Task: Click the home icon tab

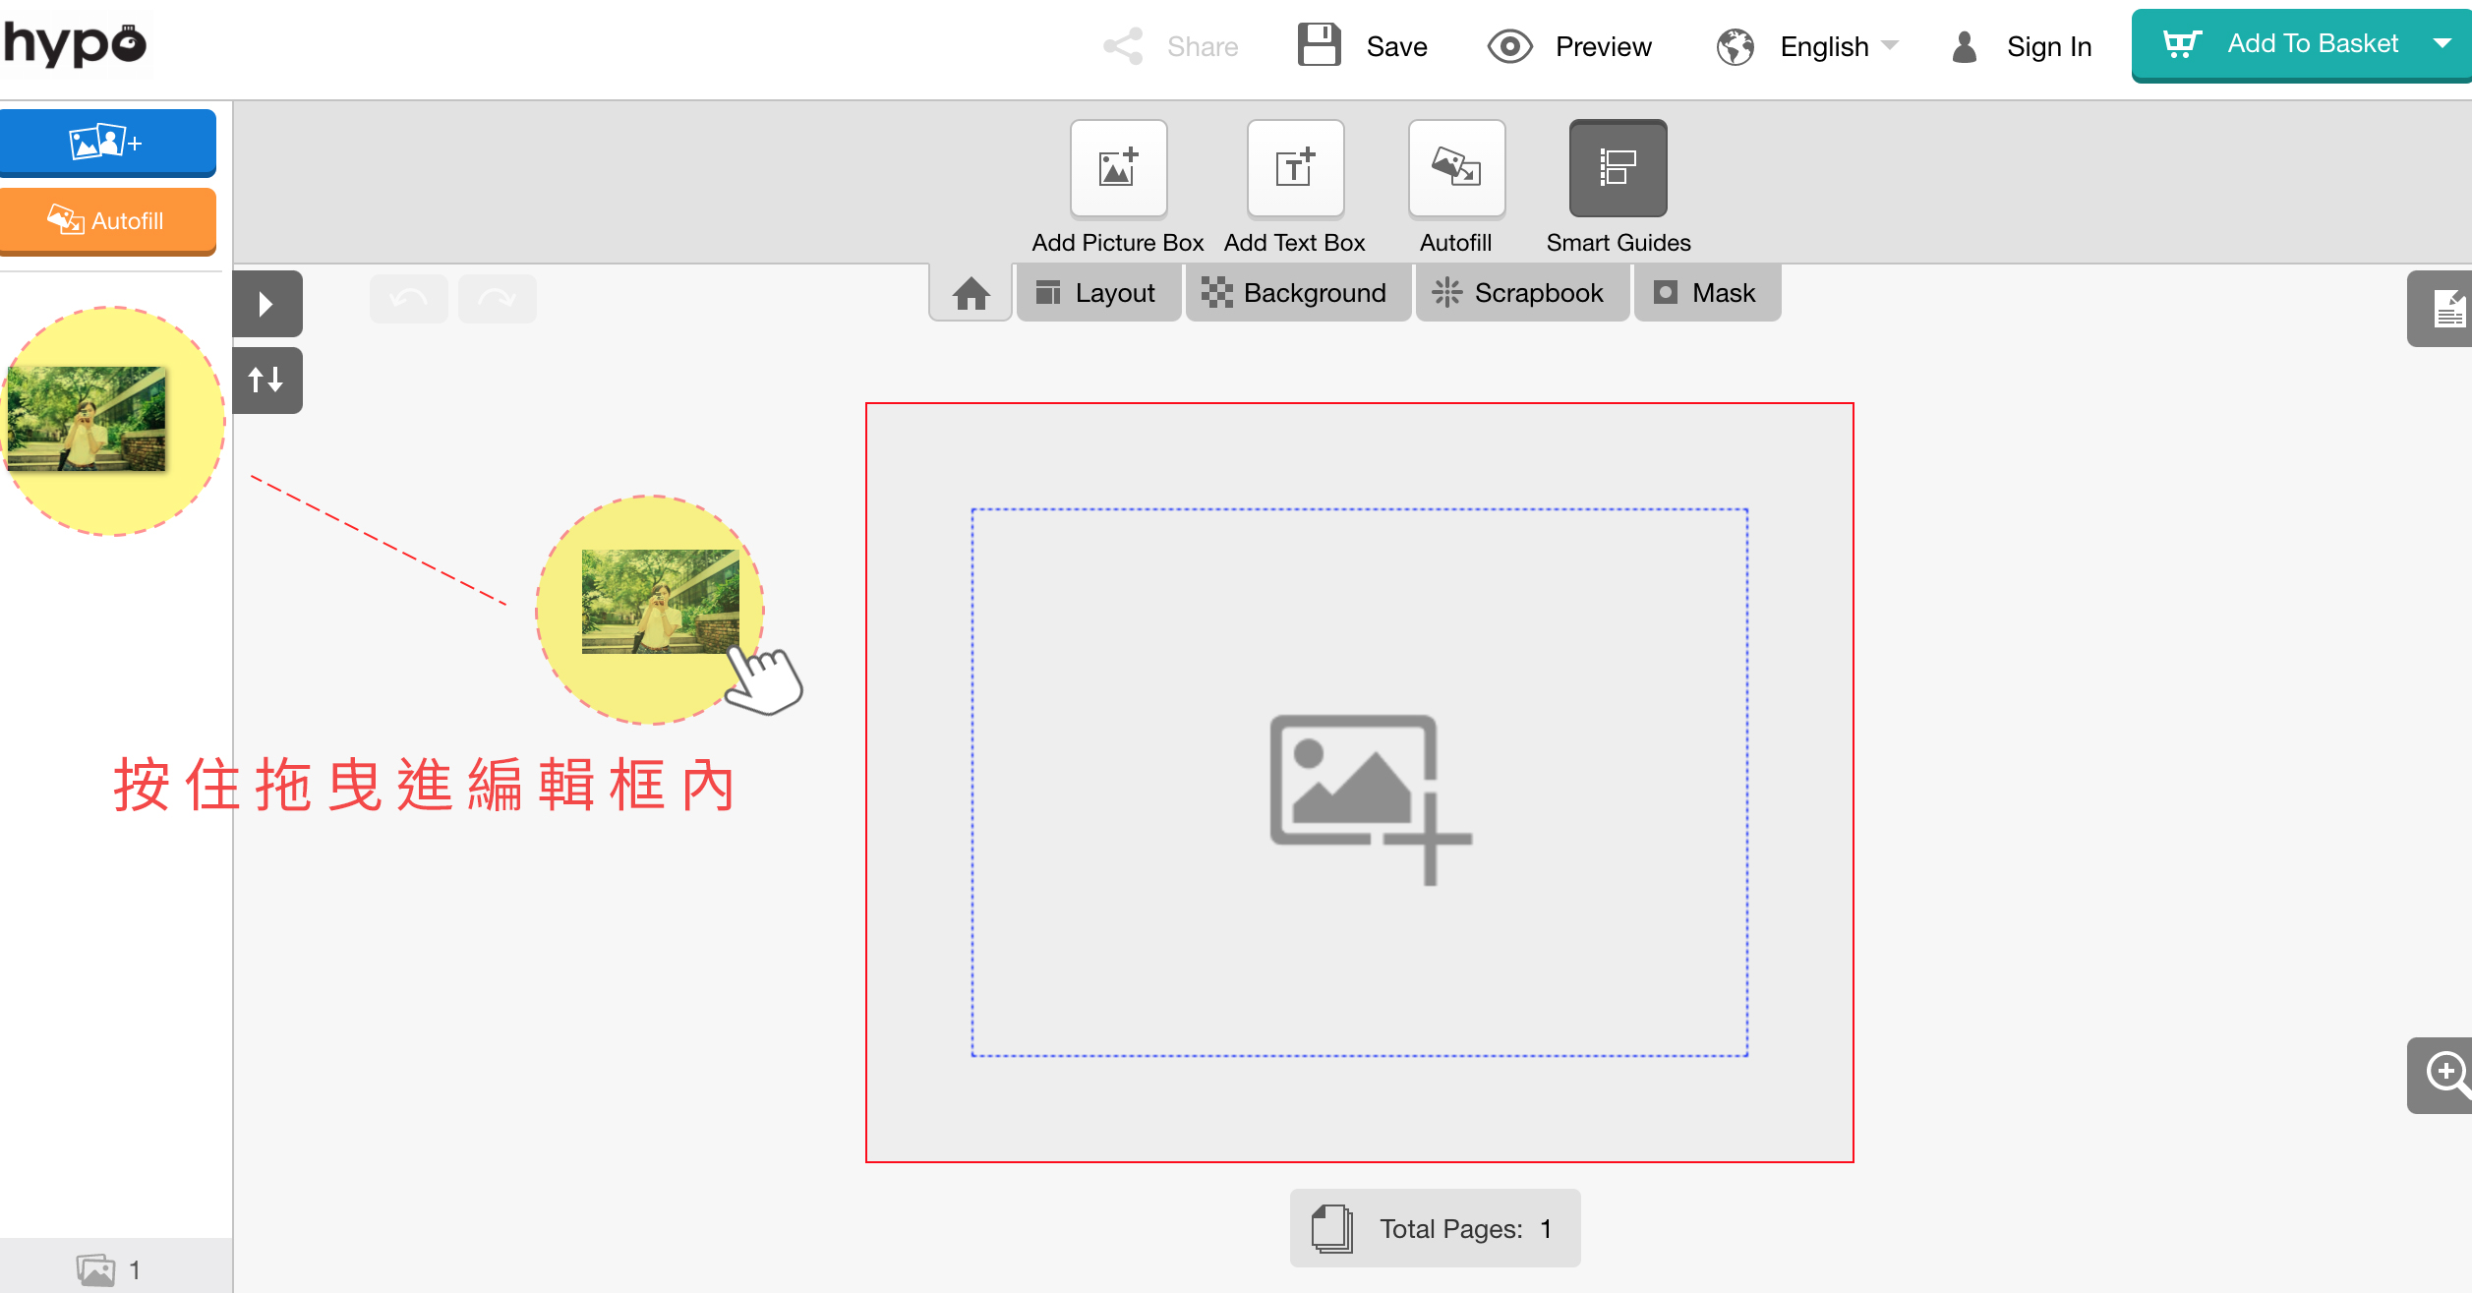Action: [x=971, y=293]
